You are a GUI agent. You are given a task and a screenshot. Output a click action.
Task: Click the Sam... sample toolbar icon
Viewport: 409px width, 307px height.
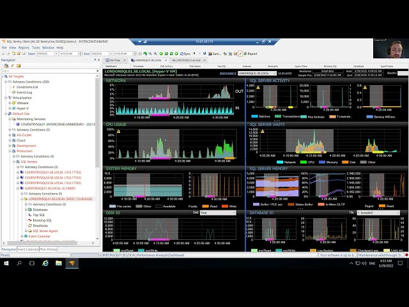(215, 54)
